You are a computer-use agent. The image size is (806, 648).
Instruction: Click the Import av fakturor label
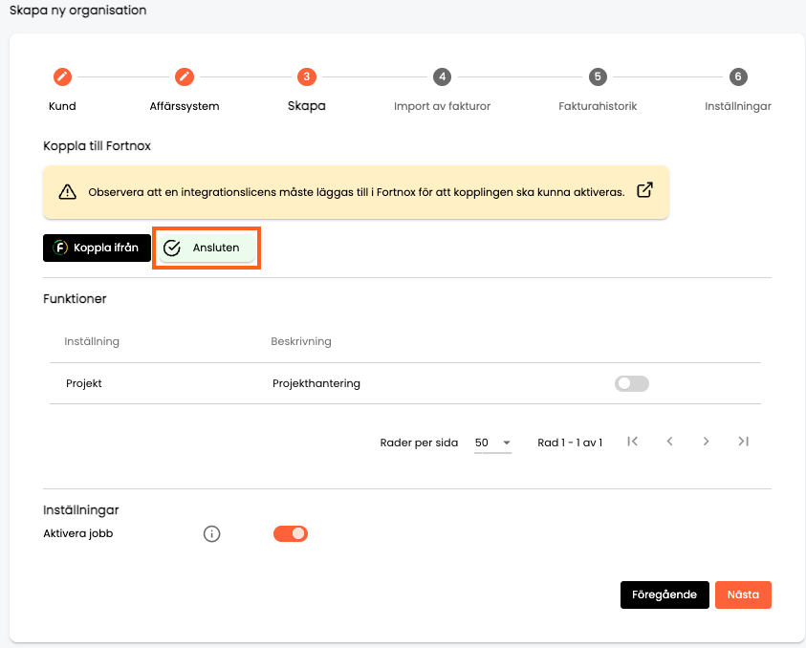[x=442, y=106]
